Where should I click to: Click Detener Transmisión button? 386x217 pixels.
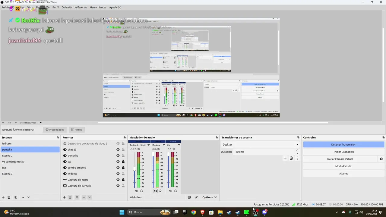[343, 145]
